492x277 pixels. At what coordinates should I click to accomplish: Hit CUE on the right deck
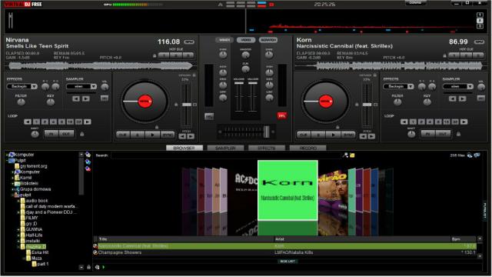(x=304, y=135)
